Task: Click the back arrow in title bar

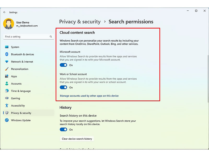Action: pos(4,12)
